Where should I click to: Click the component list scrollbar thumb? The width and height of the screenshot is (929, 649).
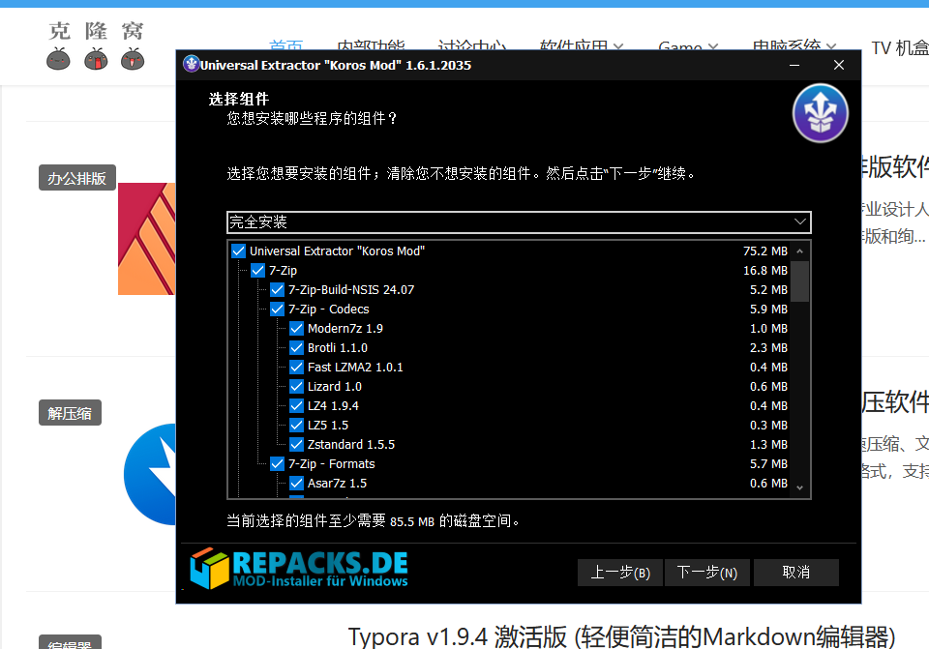(800, 280)
